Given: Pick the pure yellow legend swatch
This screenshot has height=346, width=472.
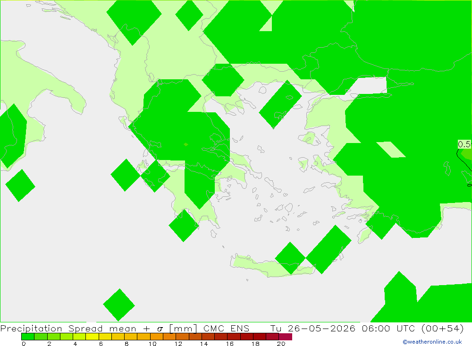Looking at the screenshot, I should (x=92, y=337).
